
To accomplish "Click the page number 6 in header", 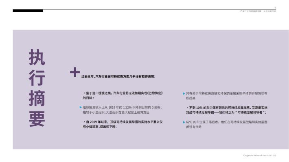I will (x=275, y=8).
